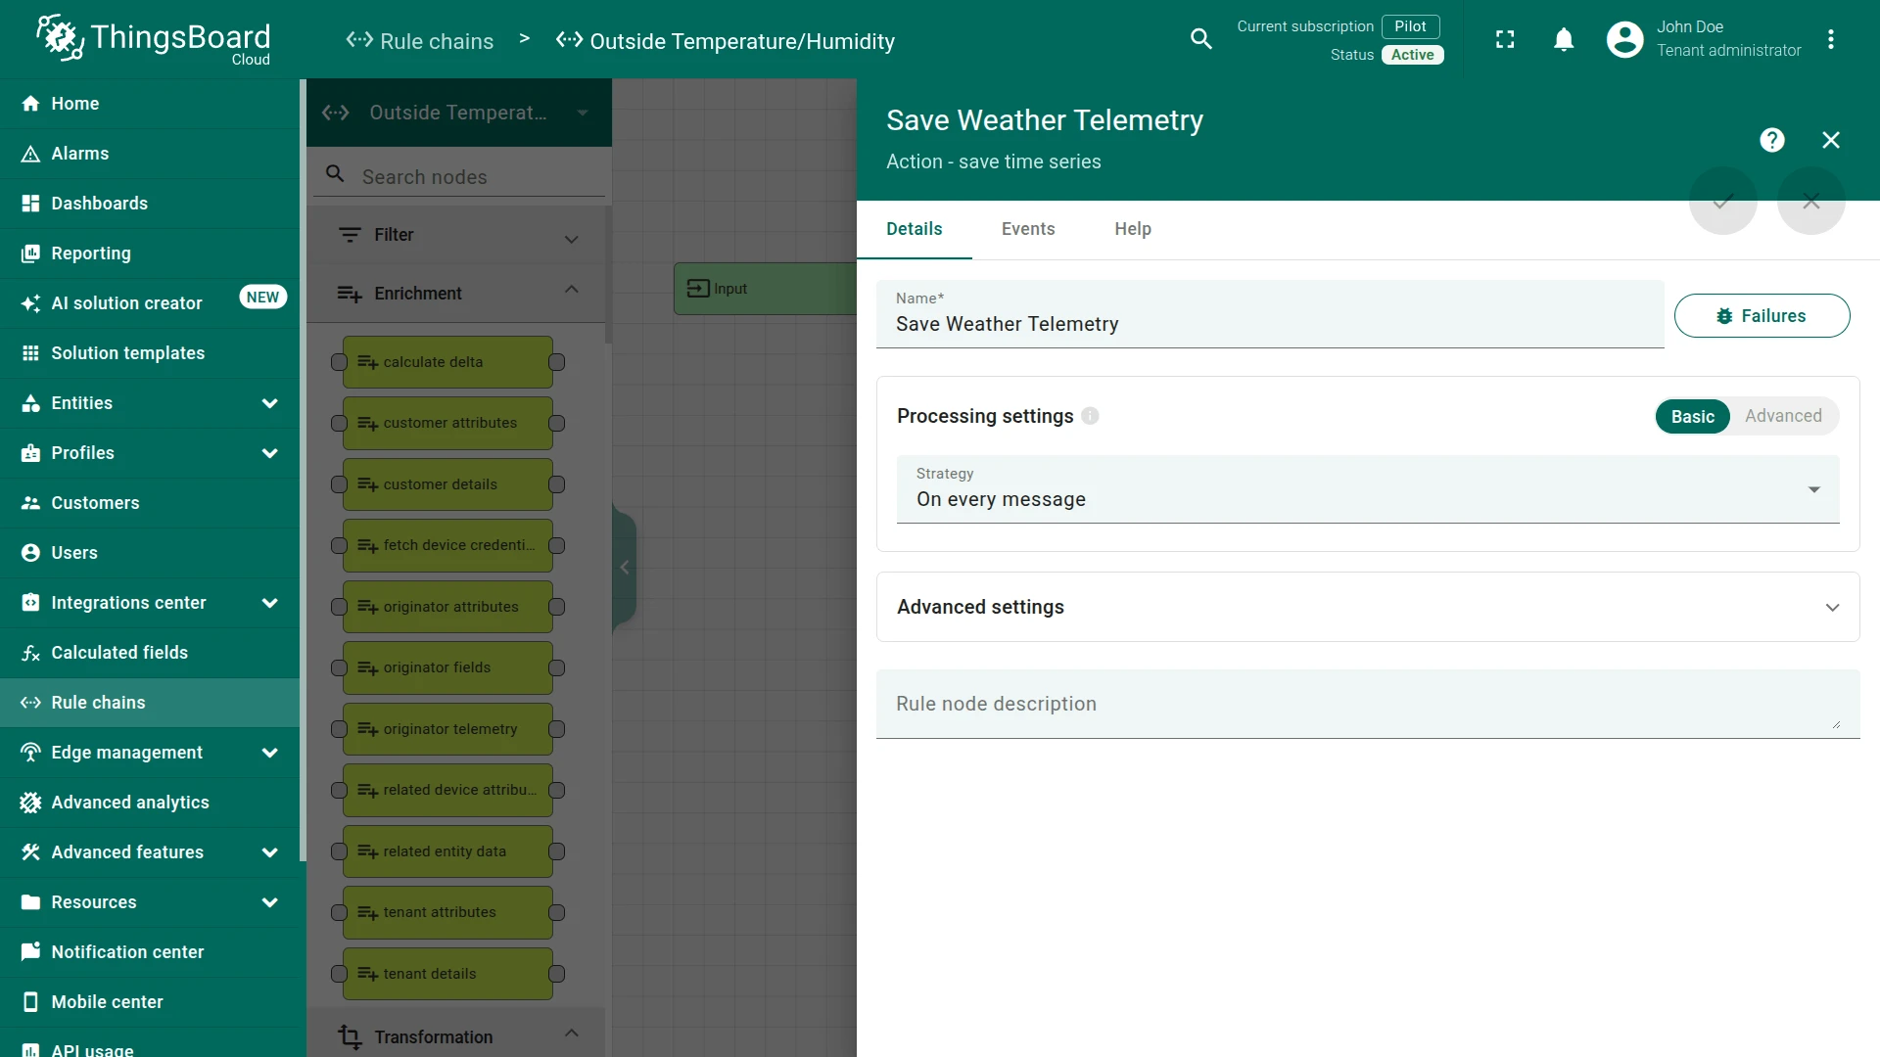The width and height of the screenshot is (1880, 1057).
Task: Discard changes with the round X button
Action: coord(1810,201)
